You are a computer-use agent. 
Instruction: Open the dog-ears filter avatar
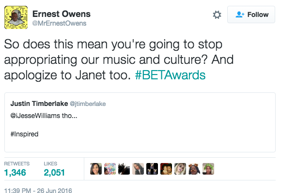tap(194, 169)
